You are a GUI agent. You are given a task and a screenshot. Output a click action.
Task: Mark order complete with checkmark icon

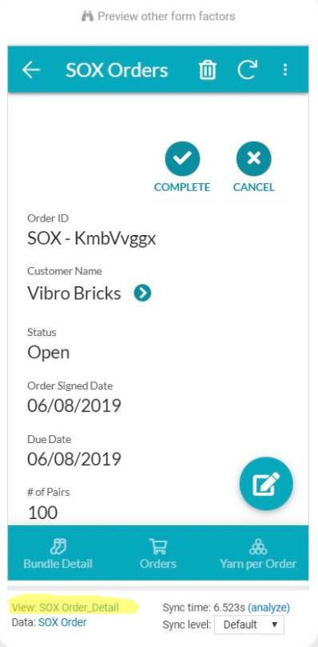pyautogui.click(x=182, y=159)
